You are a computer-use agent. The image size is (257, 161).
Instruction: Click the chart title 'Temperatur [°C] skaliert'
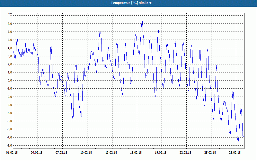[x=131, y=3]
